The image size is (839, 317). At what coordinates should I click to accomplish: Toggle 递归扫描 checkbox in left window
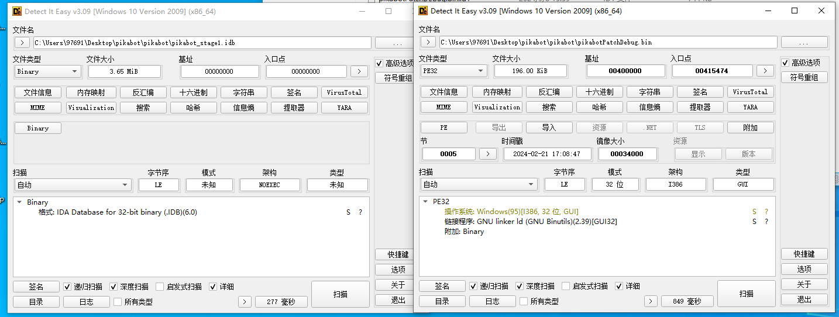67,287
